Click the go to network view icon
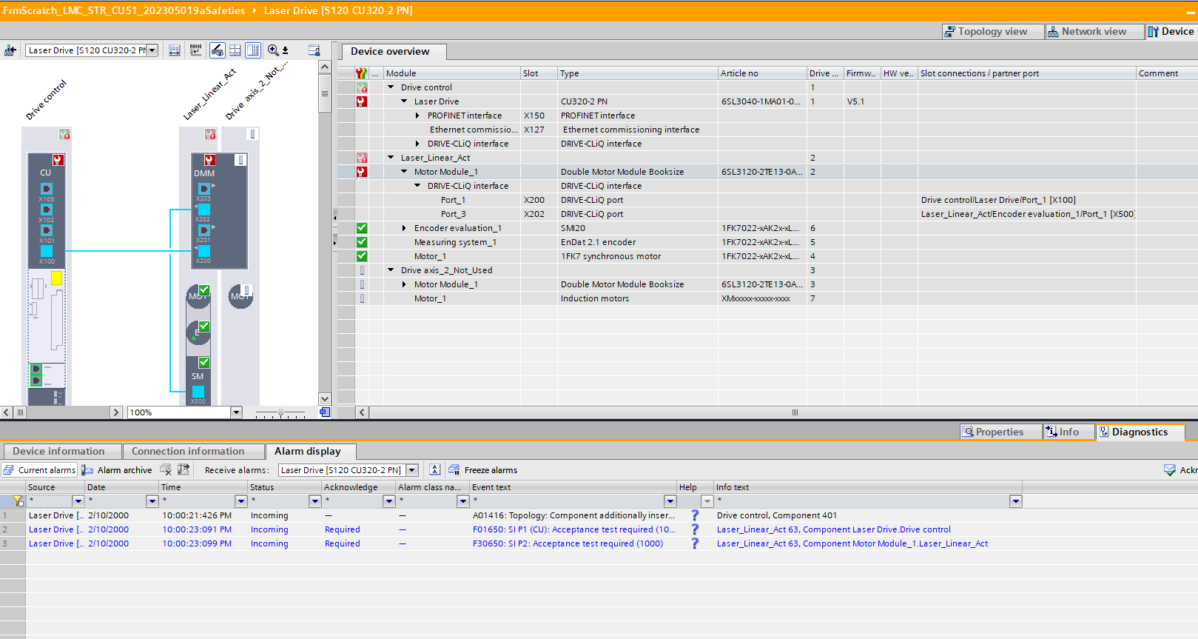Viewport: 1198px width, 639px height. click(10, 50)
